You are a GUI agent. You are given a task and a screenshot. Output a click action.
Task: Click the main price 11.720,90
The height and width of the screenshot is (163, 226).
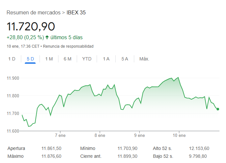[x=31, y=26]
